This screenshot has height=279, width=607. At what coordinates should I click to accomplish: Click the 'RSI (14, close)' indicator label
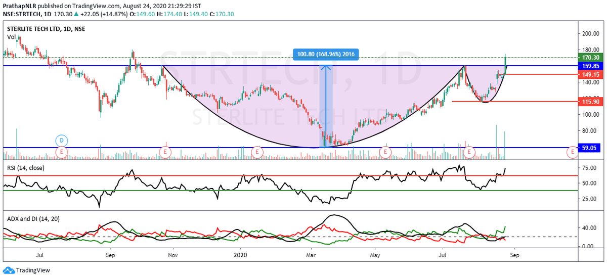pyautogui.click(x=26, y=167)
